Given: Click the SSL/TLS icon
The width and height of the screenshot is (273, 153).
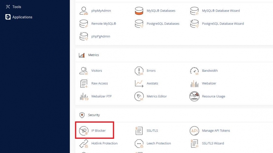Looking at the screenshot, I should point(139,131).
